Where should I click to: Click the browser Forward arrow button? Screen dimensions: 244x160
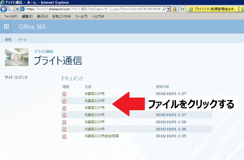tap(11, 9)
